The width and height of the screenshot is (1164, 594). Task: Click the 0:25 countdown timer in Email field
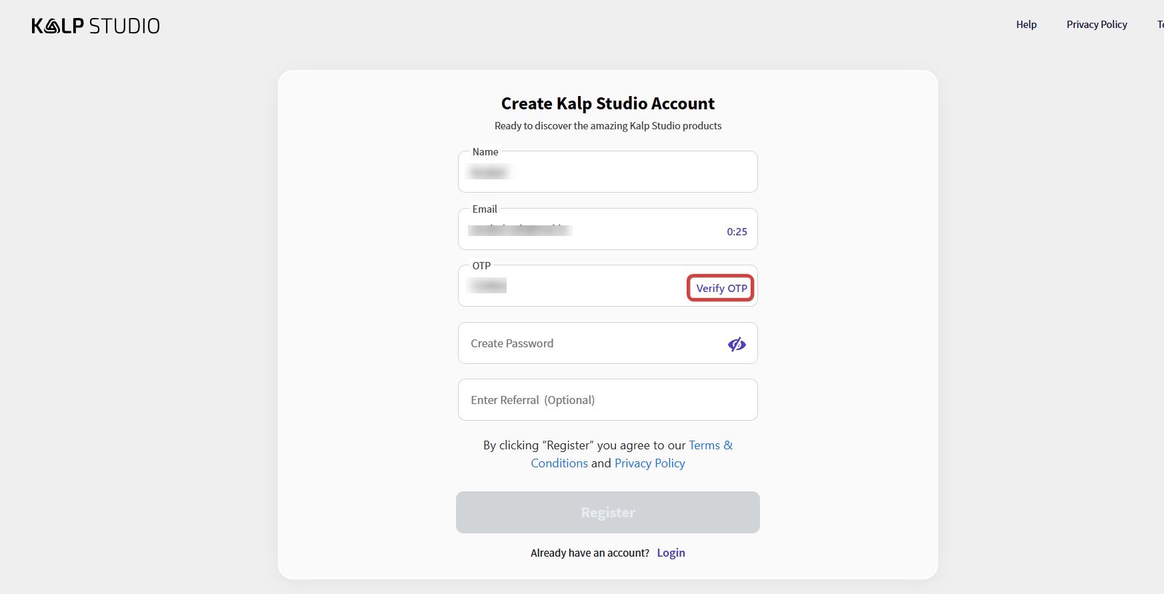click(x=737, y=232)
